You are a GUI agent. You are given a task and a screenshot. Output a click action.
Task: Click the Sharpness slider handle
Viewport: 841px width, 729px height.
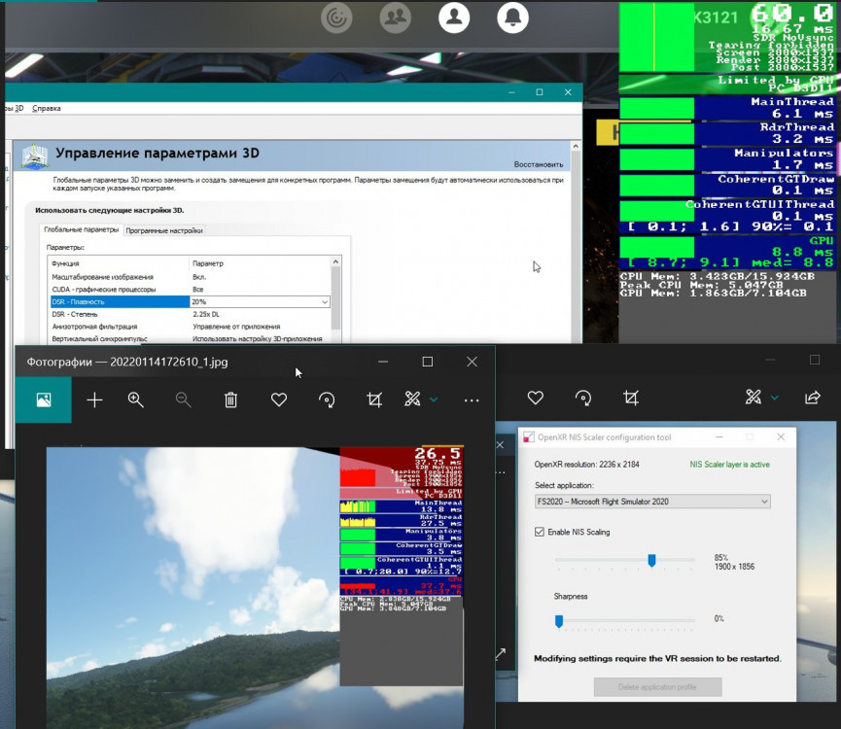point(559,620)
